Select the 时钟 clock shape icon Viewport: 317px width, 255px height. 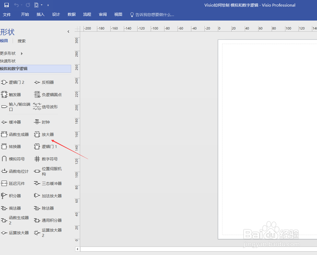pyautogui.click(x=37, y=122)
